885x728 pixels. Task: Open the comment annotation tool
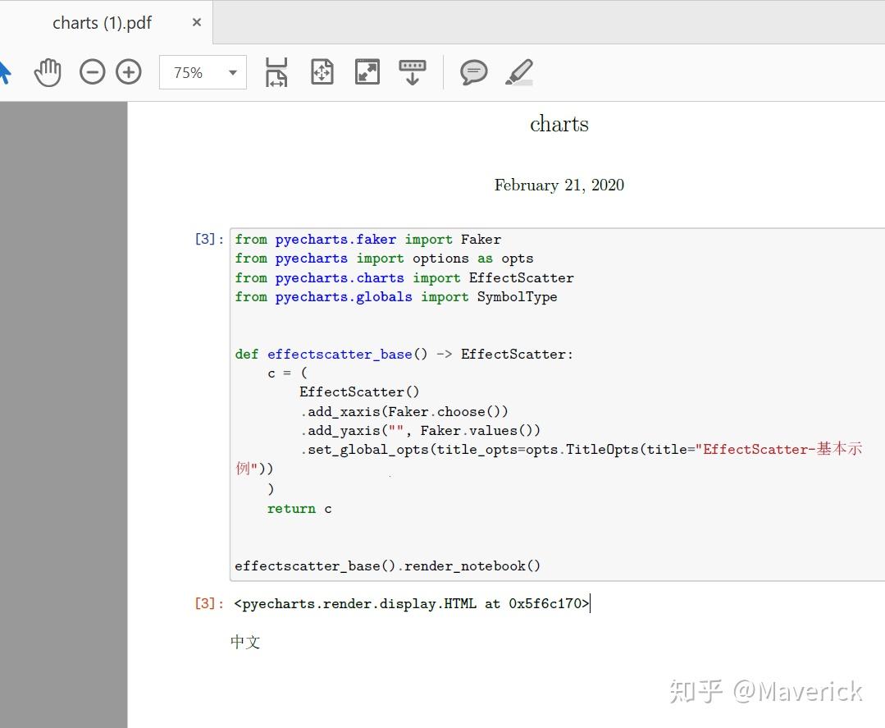point(473,72)
